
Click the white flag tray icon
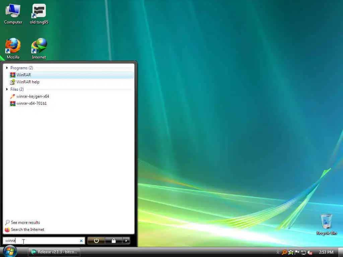click(x=297, y=252)
